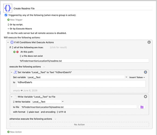Click red minus to remove the condition
Image resolution: width=157 pixels, height=135 pixels.
coord(18,52)
